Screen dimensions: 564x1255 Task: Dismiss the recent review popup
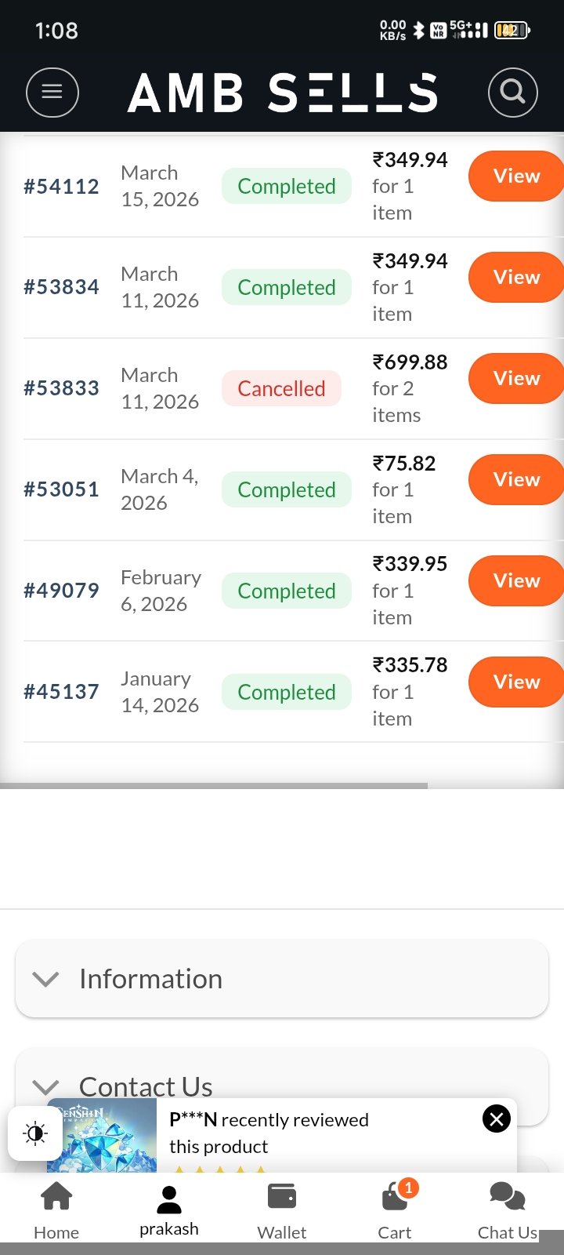pyautogui.click(x=497, y=1119)
